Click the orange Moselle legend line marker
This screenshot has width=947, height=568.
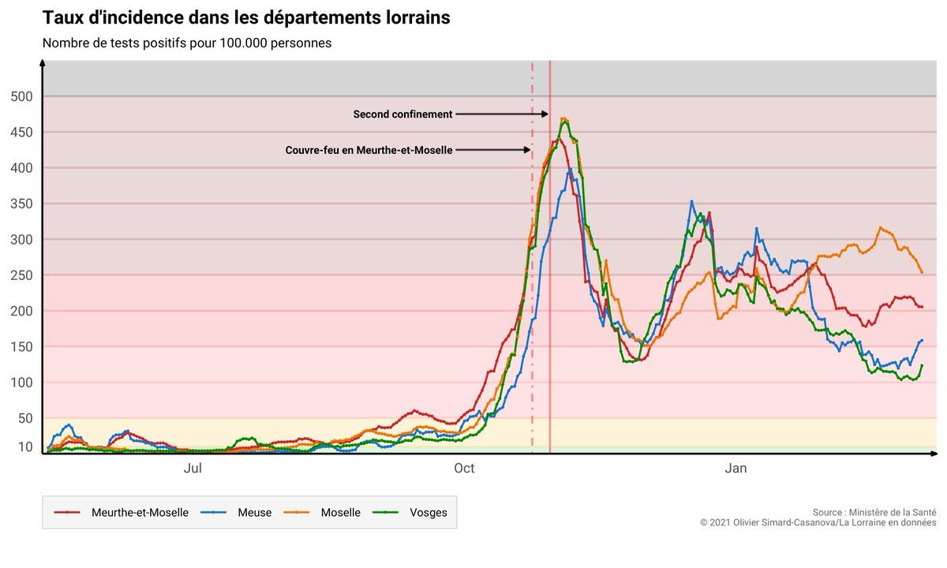(296, 513)
